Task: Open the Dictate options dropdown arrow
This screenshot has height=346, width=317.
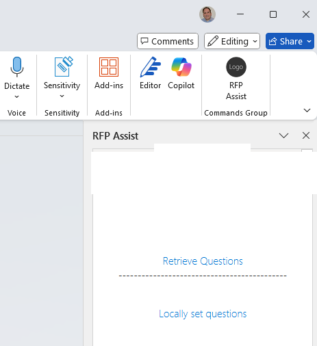Action: (x=16, y=96)
